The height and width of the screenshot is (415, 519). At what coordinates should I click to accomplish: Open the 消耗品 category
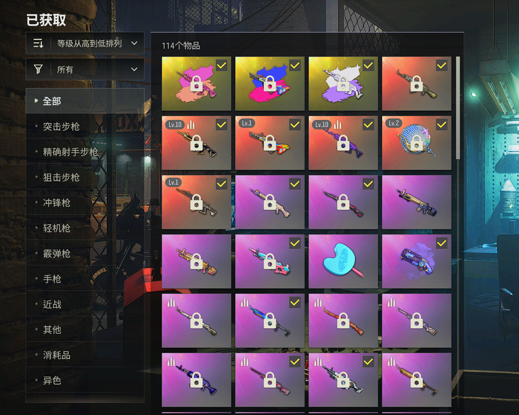point(85,355)
